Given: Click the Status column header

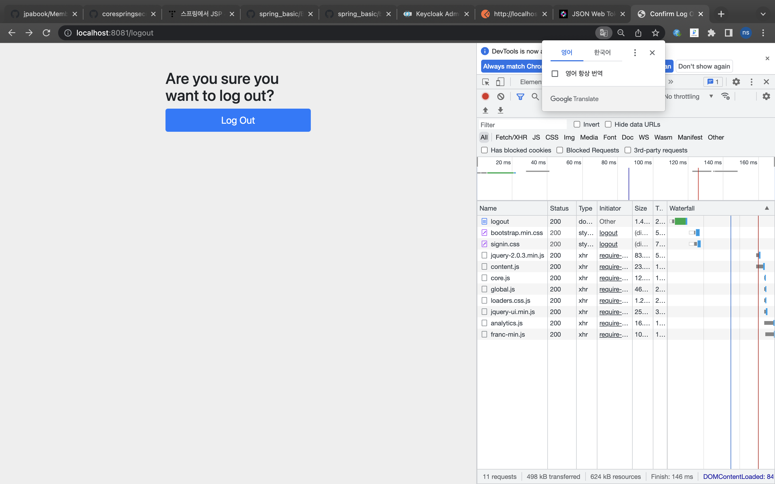Looking at the screenshot, I should (x=562, y=208).
